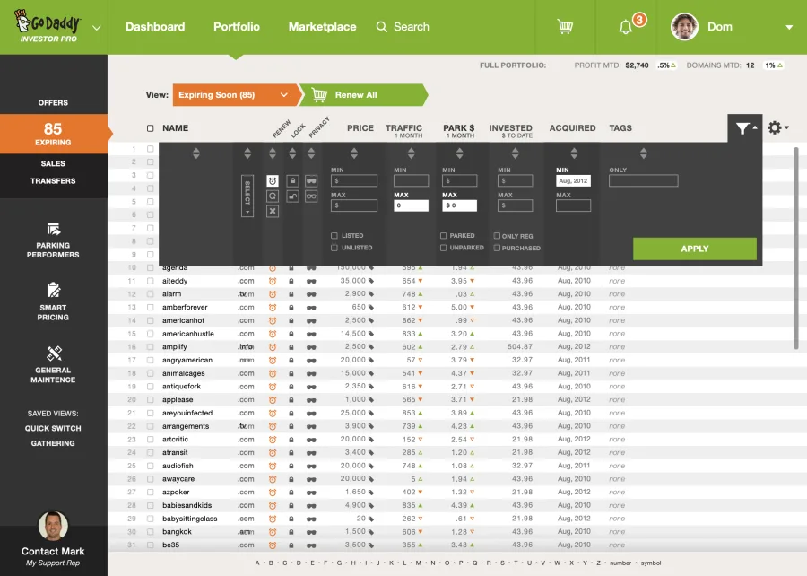This screenshot has width=807, height=576.
Task: Open the Dom account dropdown arrow
Action: (x=789, y=27)
